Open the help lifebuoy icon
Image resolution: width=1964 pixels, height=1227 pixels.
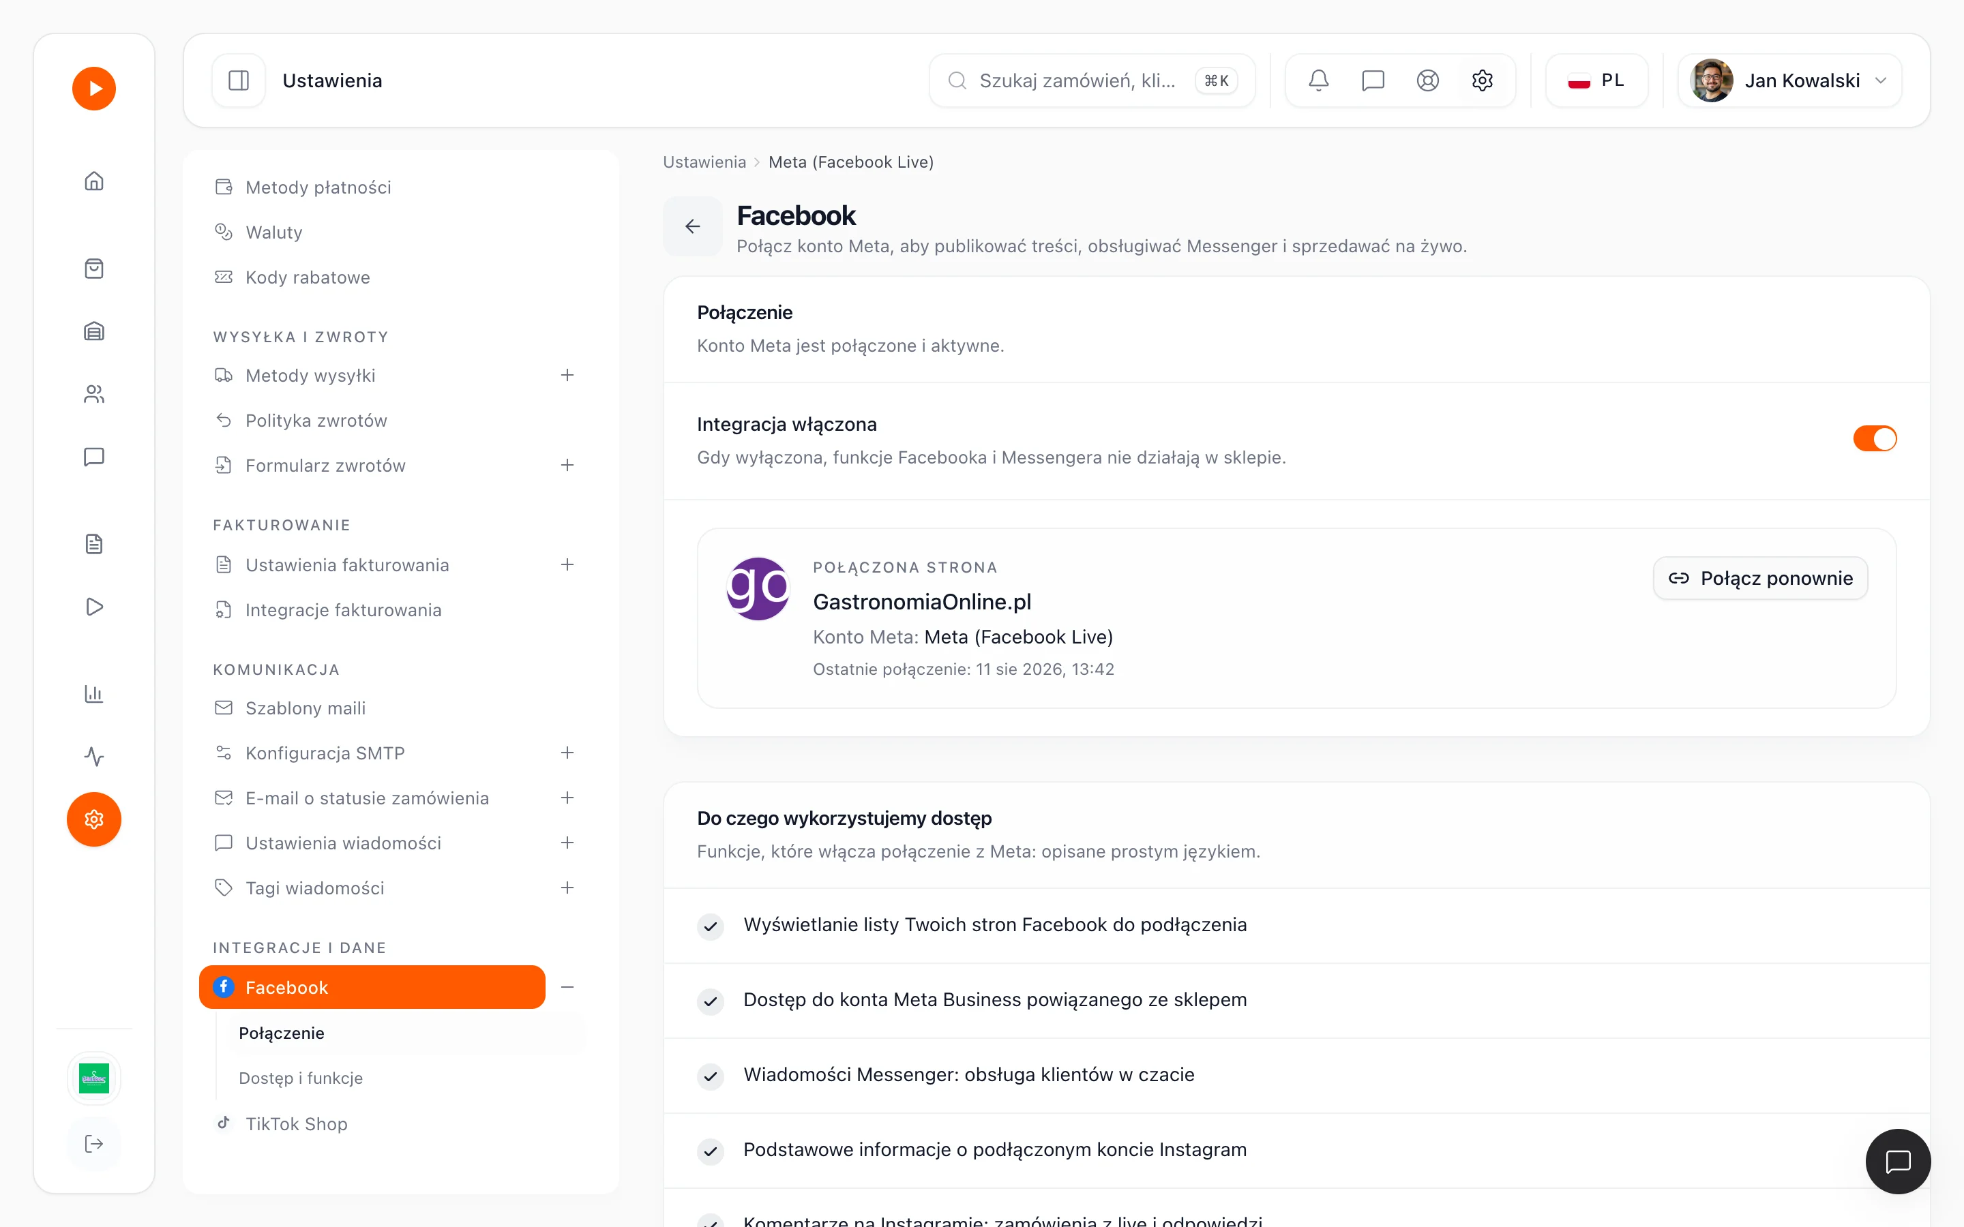[x=1427, y=80]
